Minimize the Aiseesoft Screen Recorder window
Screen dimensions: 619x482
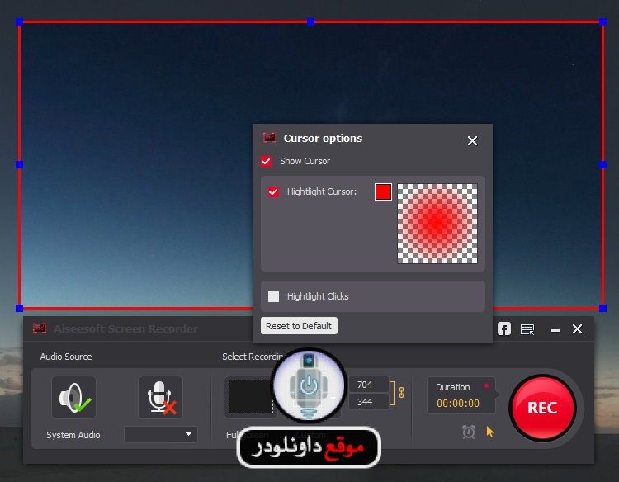(x=555, y=329)
